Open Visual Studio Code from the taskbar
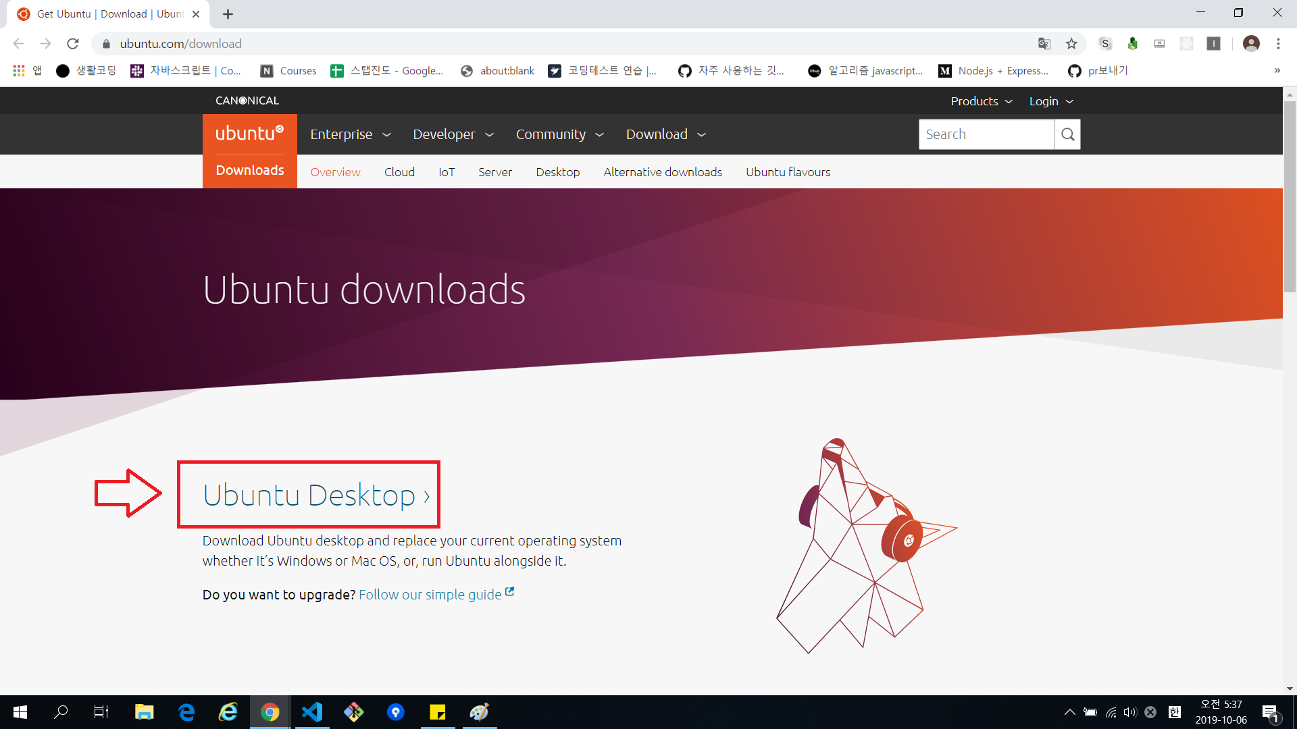The width and height of the screenshot is (1297, 729). [312, 712]
